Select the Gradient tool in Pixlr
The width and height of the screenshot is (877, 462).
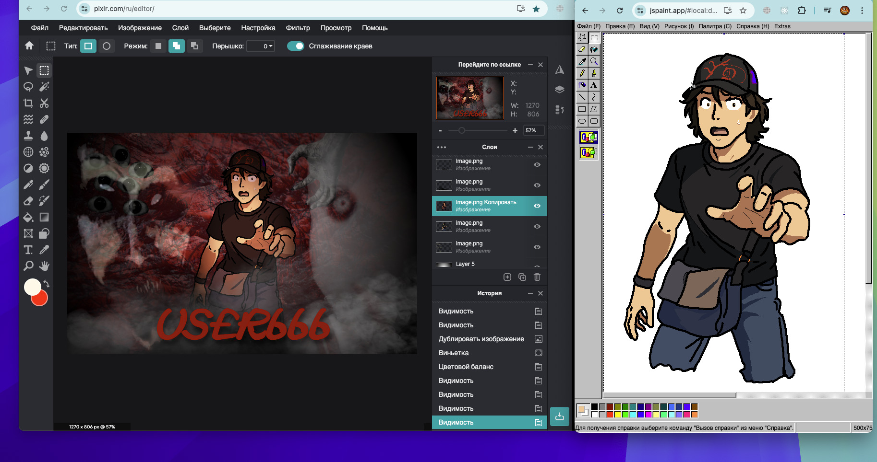44,217
